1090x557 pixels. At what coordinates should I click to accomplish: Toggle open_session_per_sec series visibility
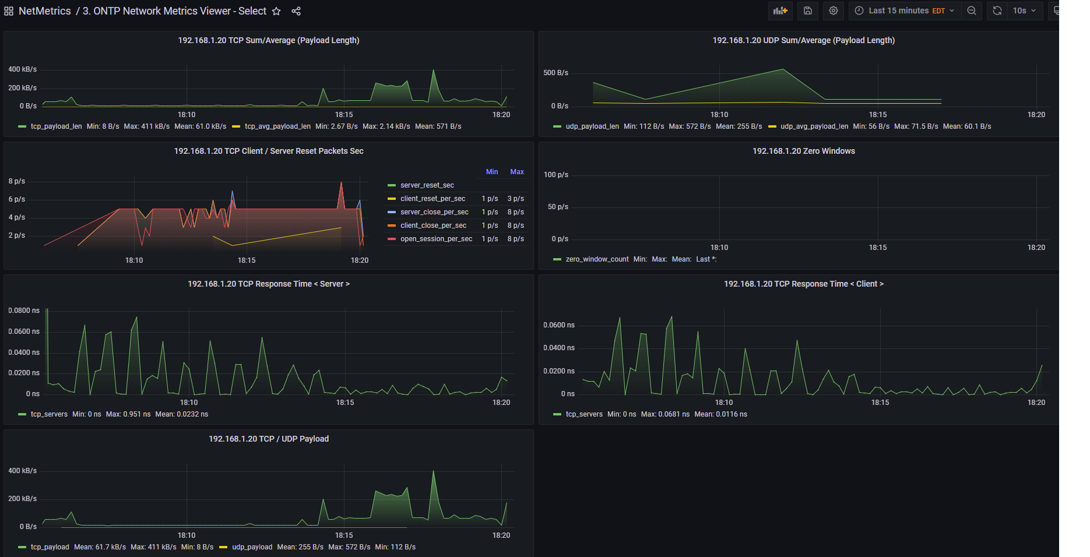436,239
